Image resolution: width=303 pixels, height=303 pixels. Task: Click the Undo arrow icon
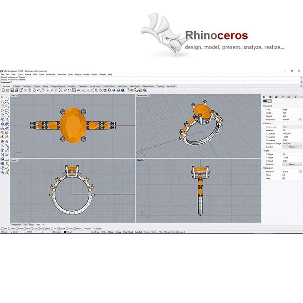point(39,90)
